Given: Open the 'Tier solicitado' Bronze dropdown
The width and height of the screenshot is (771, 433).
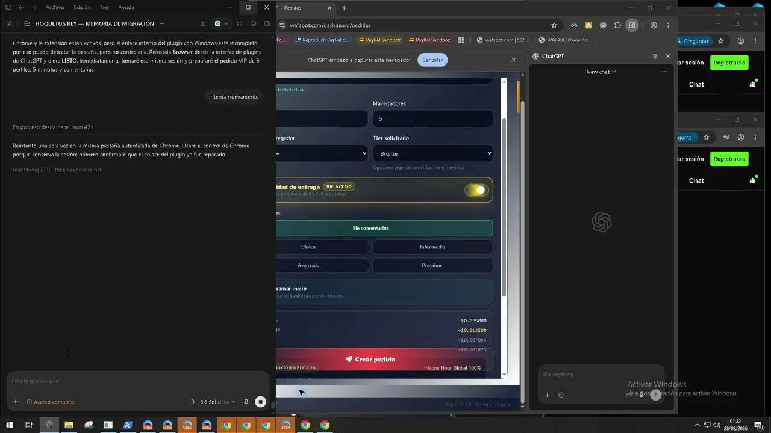Looking at the screenshot, I should coord(432,153).
